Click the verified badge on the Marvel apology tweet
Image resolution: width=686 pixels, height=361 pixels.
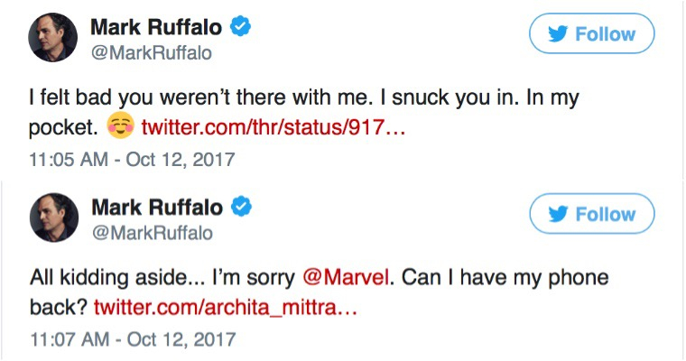(240, 208)
